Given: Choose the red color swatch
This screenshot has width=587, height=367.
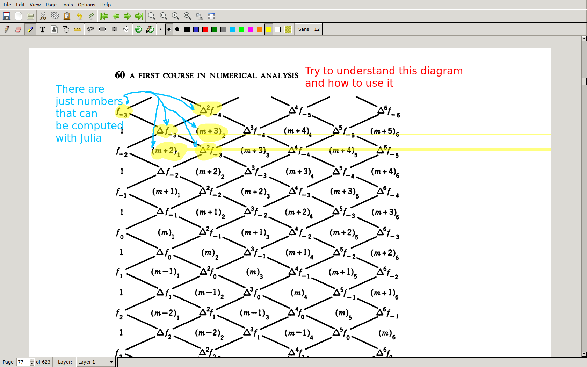Looking at the screenshot, I should pos(205,29).
